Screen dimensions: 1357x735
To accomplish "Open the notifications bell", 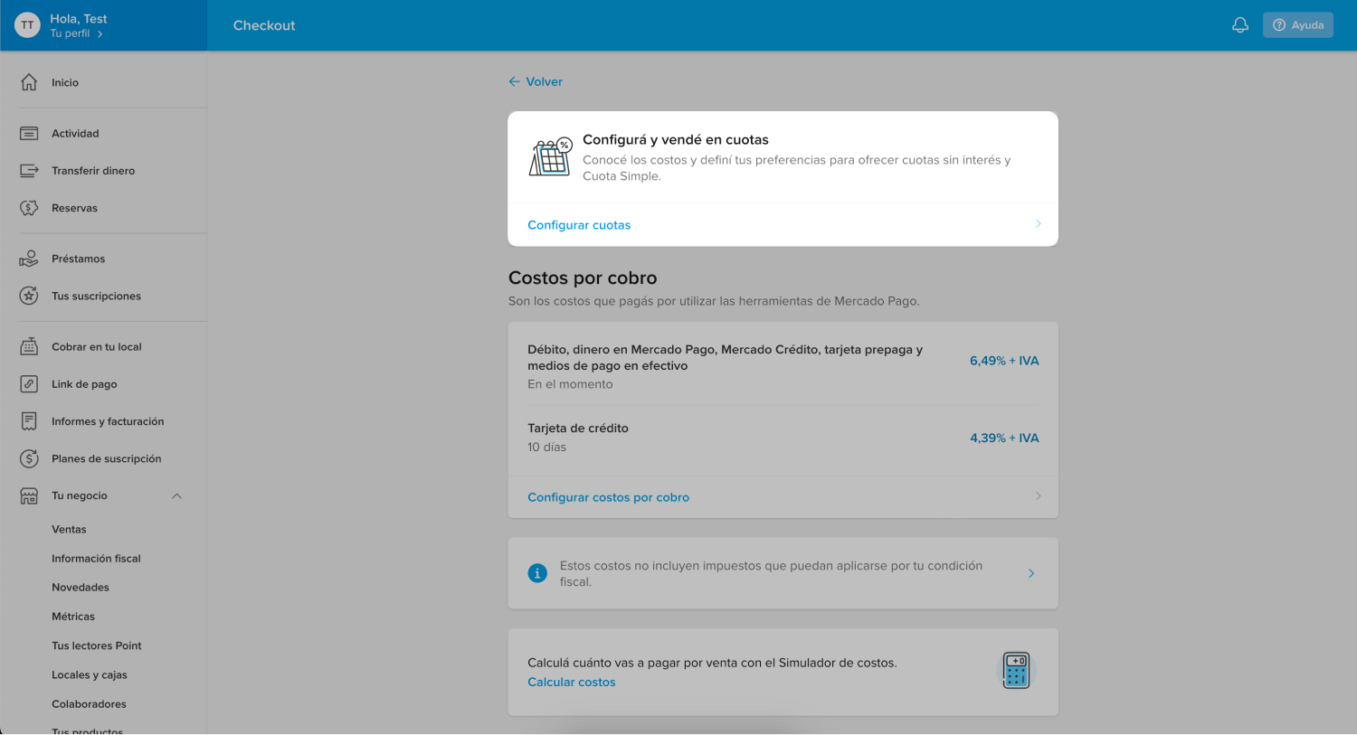I will (1240, 25).
